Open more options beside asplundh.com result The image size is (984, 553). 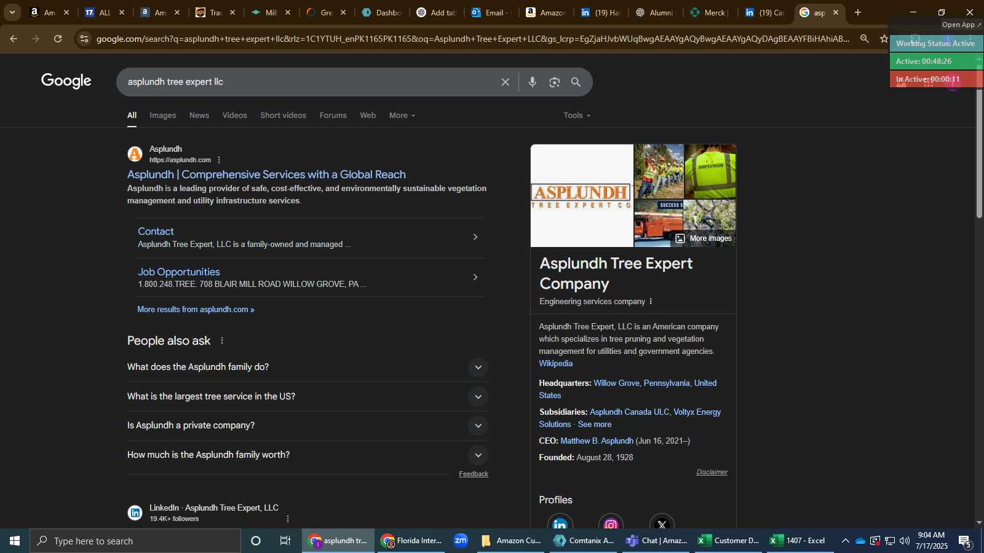(x=219, y=160)
